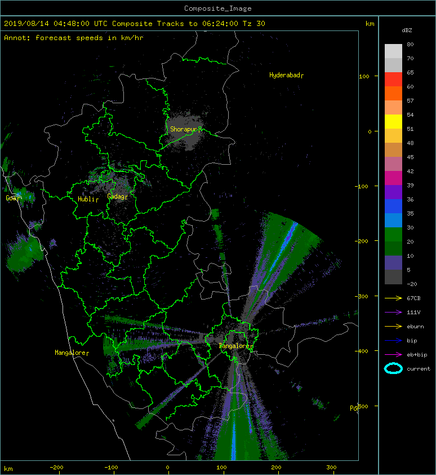This screenshot has height=475, width=436.
Task: Click the eburn yellow arrow legend icon
Action: coord(393,326)
